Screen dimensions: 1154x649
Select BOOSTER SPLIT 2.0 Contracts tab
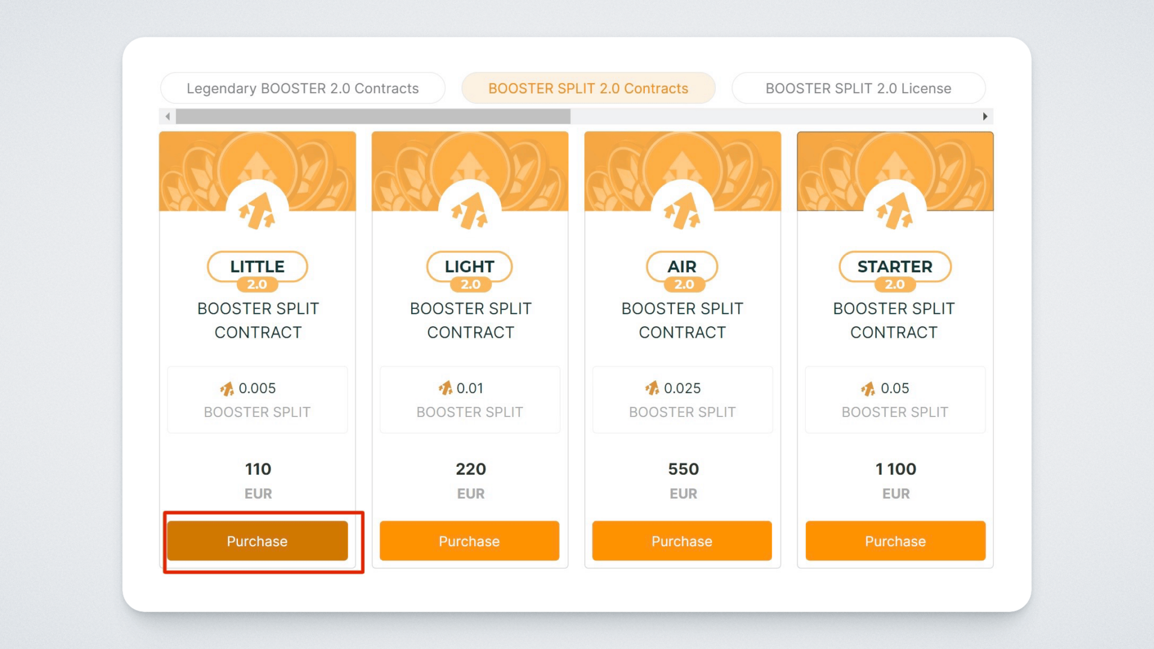coord(588,88)
